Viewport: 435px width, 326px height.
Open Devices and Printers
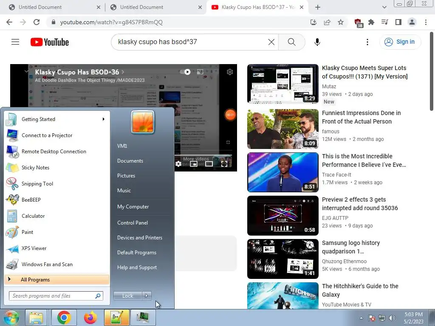point(139,238)
